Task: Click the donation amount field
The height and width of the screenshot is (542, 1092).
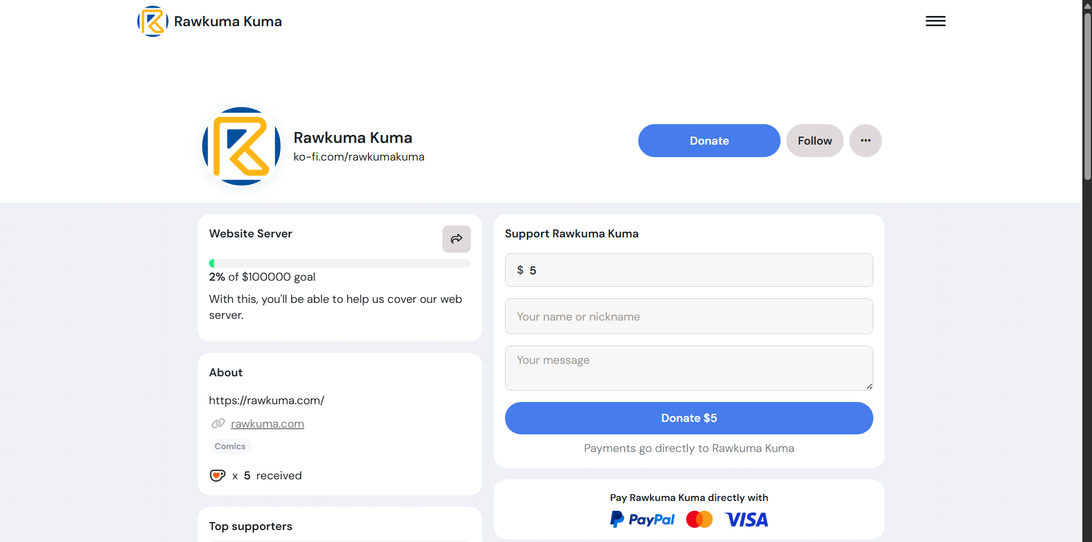Action: click(x=688, y=270)
